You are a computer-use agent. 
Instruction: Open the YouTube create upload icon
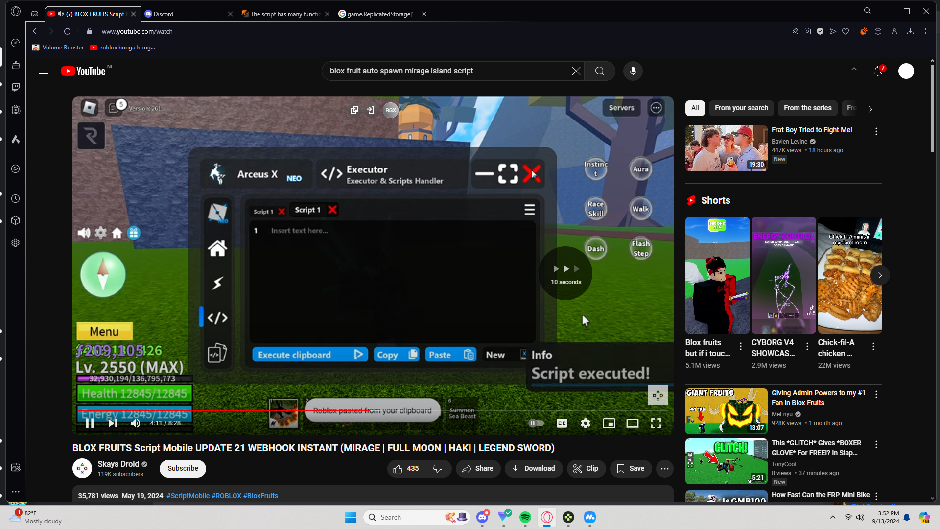pos(854,71)
